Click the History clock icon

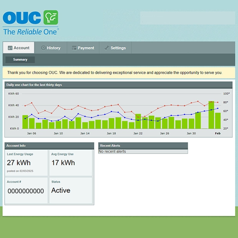pos(43,48)
